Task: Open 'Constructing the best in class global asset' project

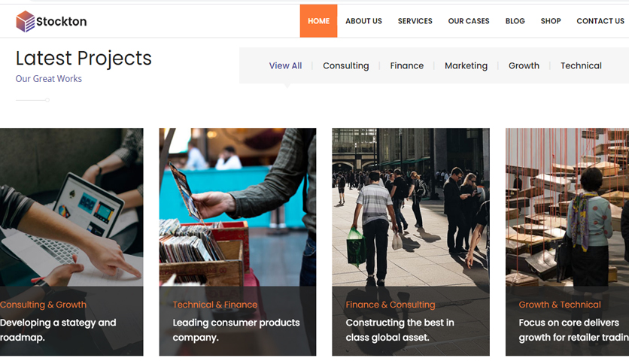Action: [x=400, y=330]
